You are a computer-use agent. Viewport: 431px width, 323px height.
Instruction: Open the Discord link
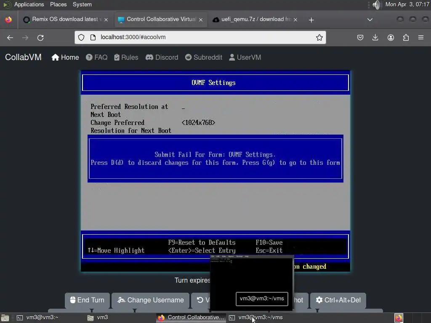click(x=162, y=57)
